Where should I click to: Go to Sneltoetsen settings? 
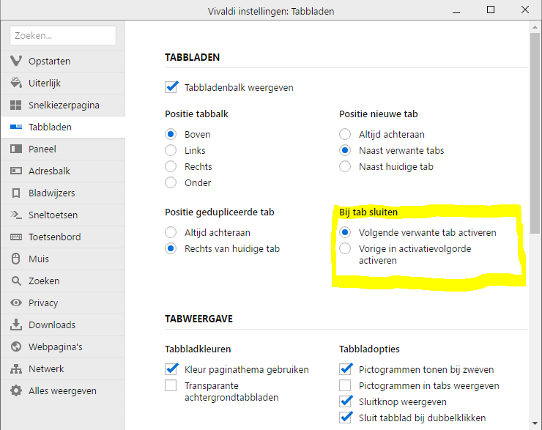[63, 215]
